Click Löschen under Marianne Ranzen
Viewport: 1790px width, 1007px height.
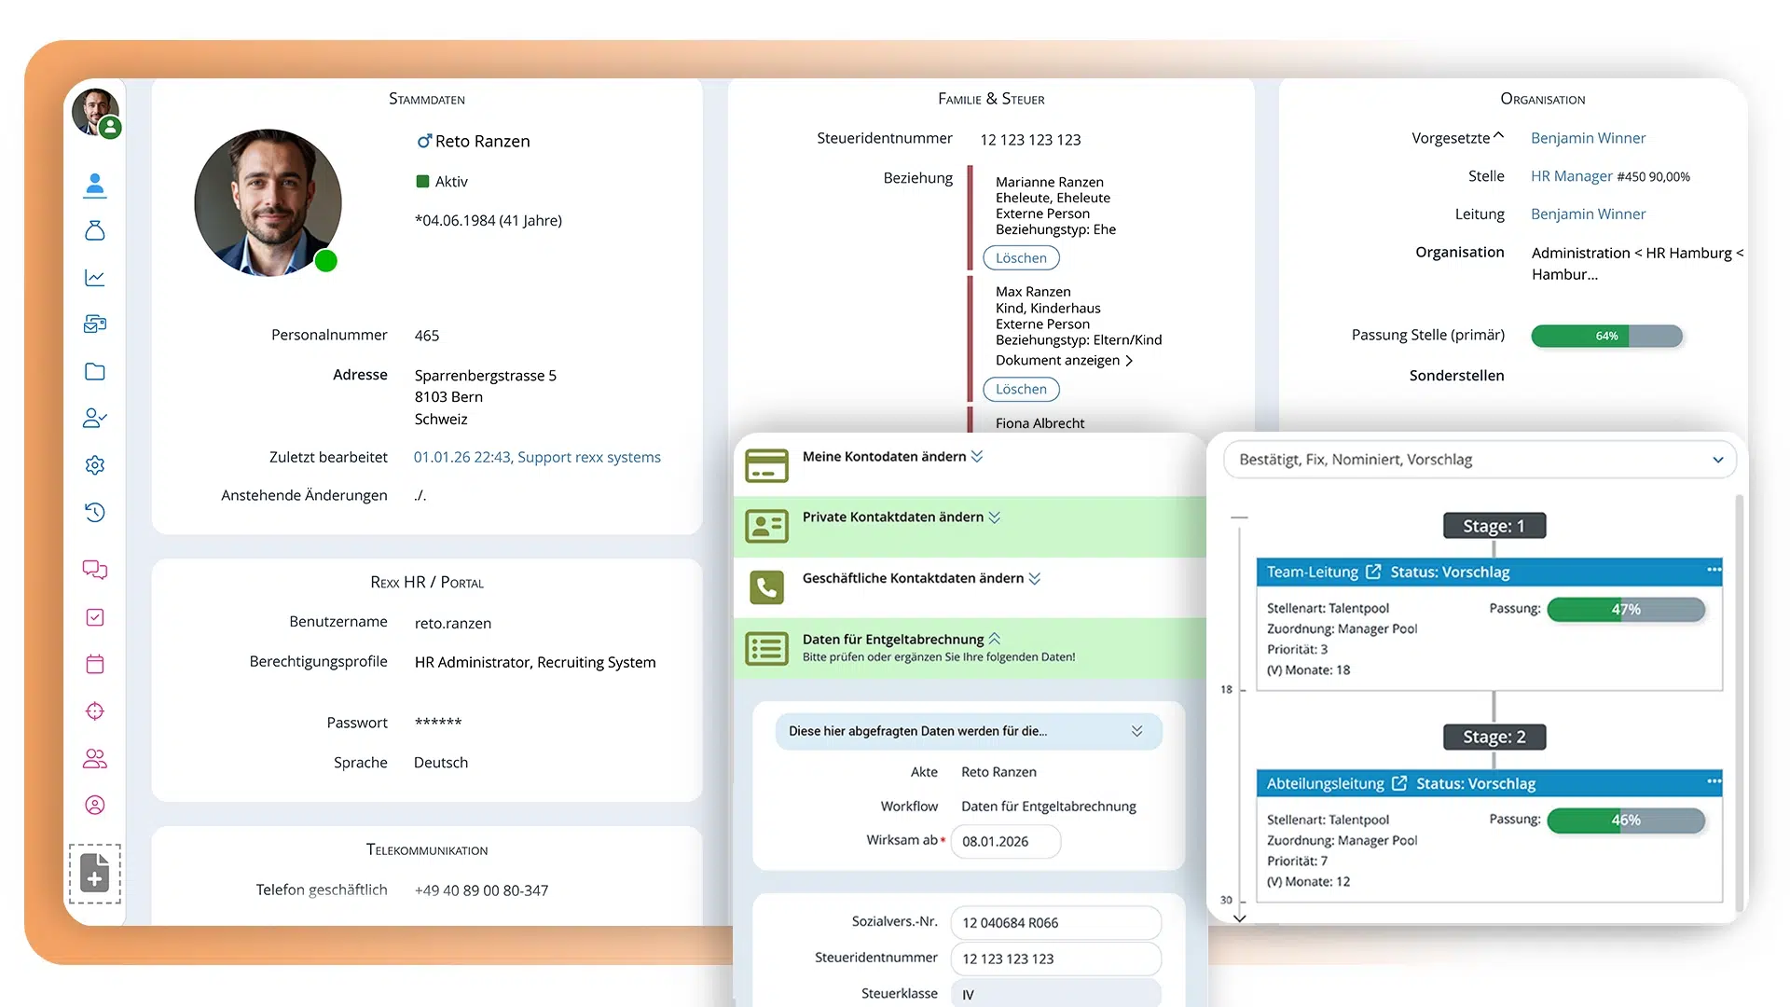tap(1021, 258)
